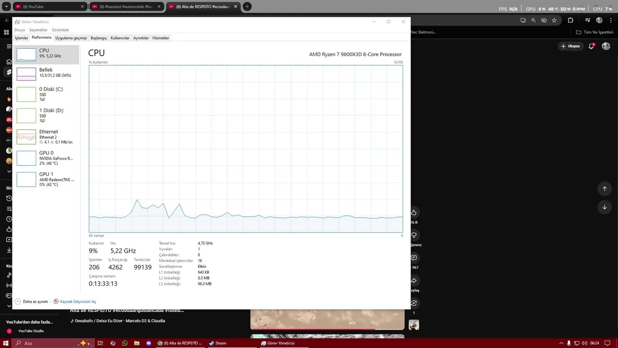Screen dimensions: 618x348
Task: Close the (6) YouTube browser tab
Action: 82,7
